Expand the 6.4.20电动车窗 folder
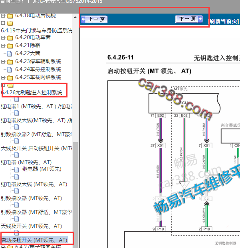Screen dimensions: 240x248 3,38
